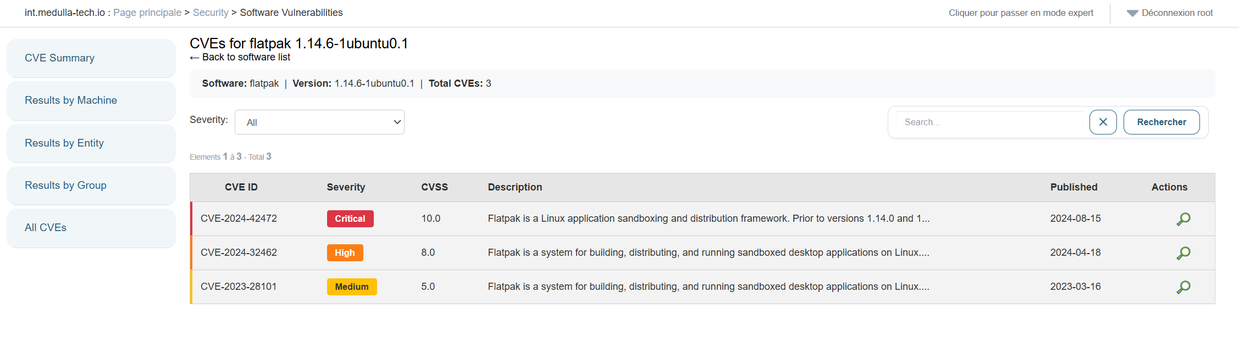Click the Déconnexion dropdown arrow icon
Viewport: 1239px width, 359px height.
coord(1132,13)
